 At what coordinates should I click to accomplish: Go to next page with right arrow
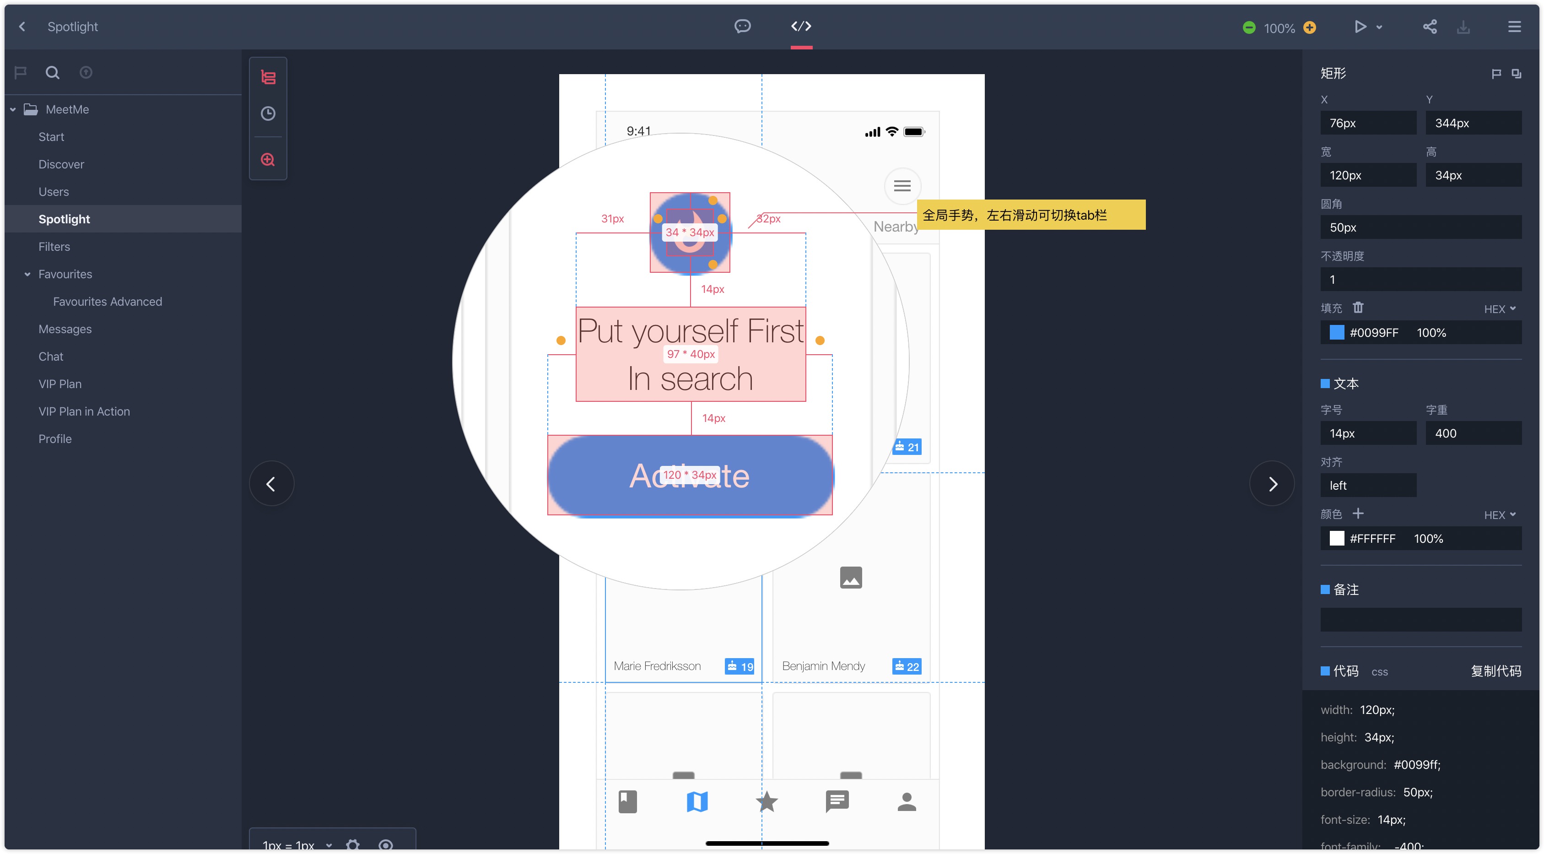(x=1272, y=484)
